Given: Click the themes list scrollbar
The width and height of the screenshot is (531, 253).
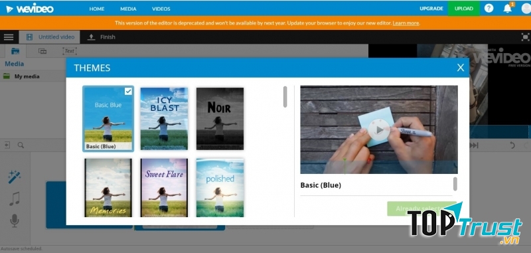Looking at the screenshot, I should (x=285, y=97).
